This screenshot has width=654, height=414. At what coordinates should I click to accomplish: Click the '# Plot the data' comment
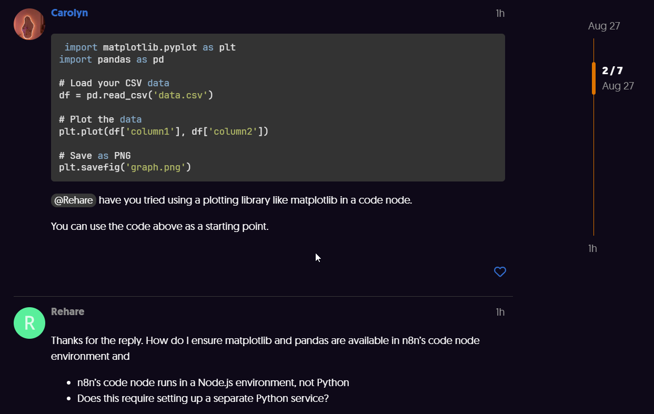click(x=100, y=119)
